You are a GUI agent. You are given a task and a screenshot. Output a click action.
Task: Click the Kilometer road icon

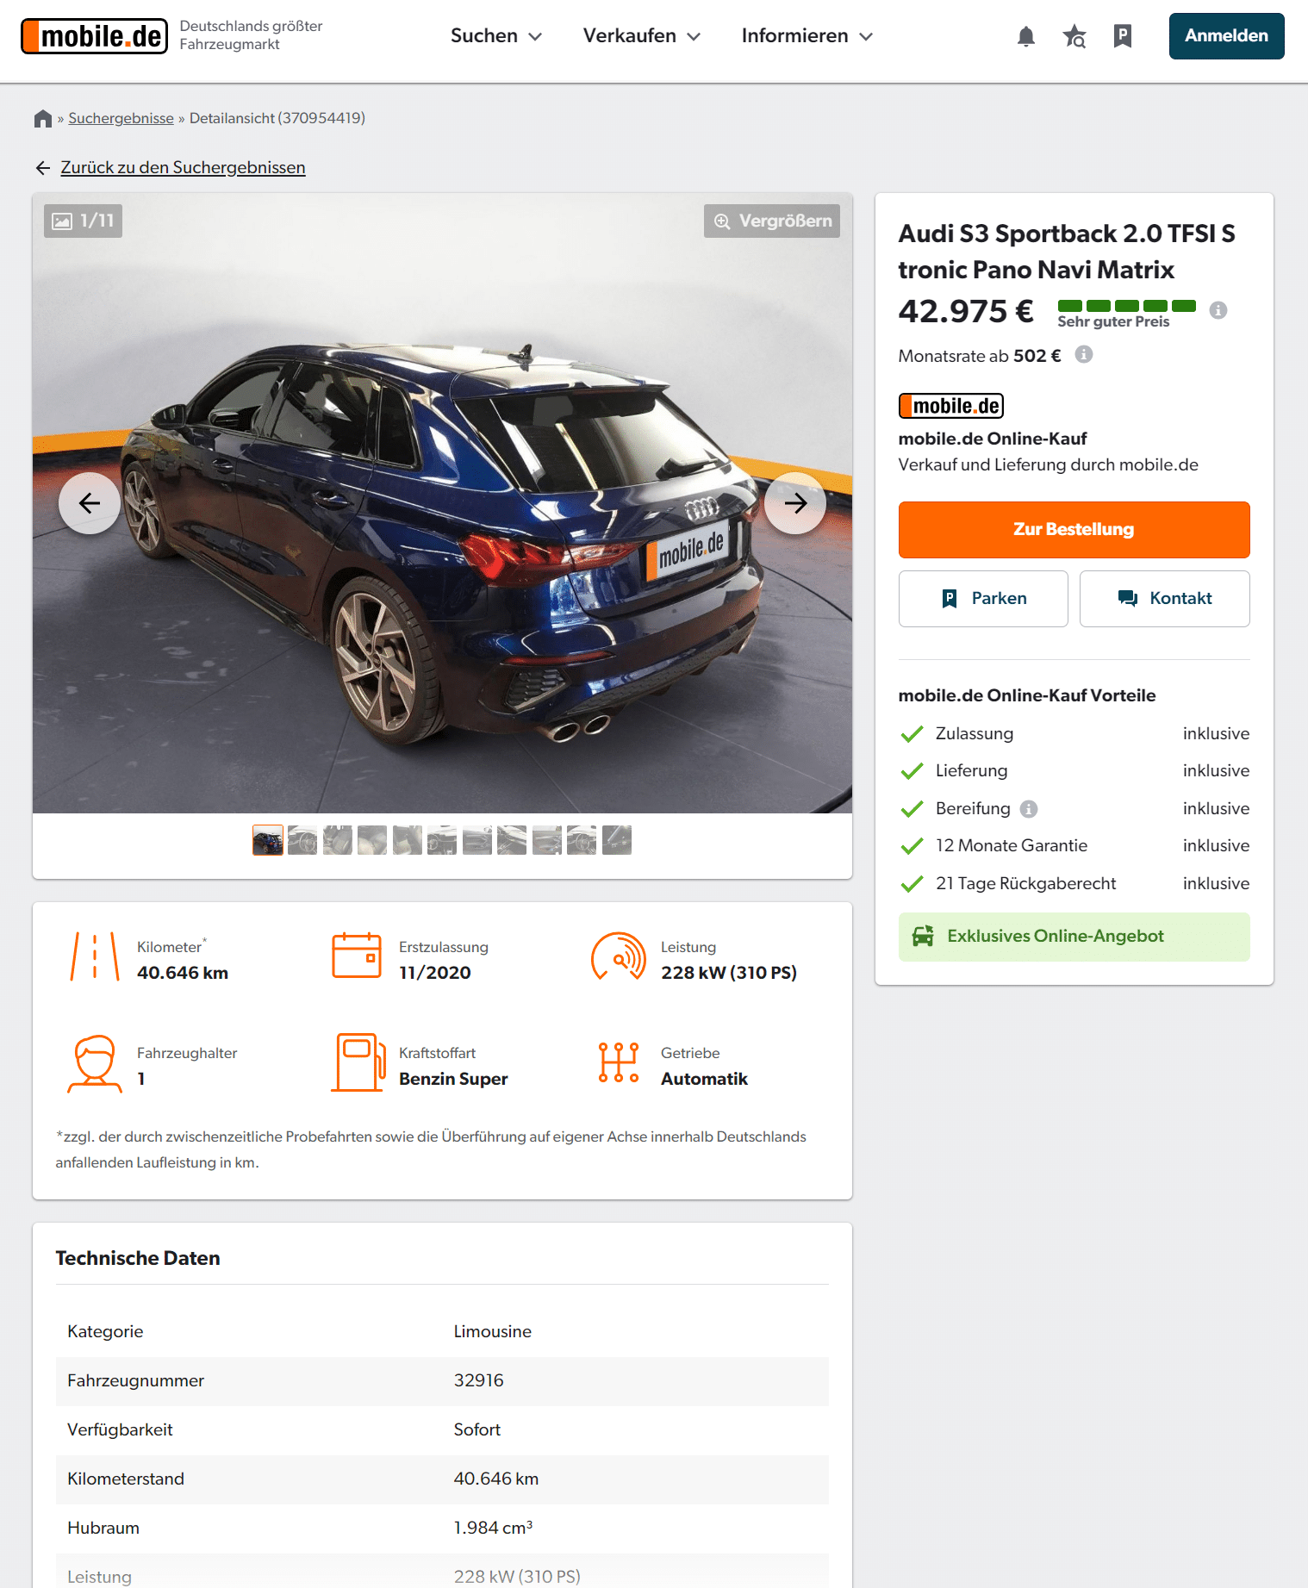95,956
